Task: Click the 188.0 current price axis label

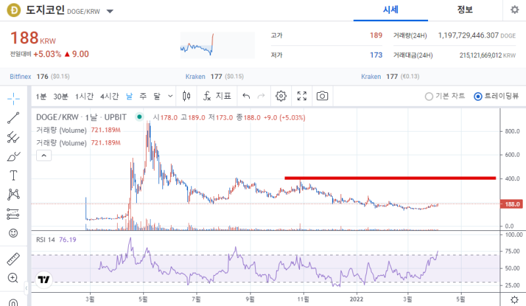Action: click(x=512, y=204)
